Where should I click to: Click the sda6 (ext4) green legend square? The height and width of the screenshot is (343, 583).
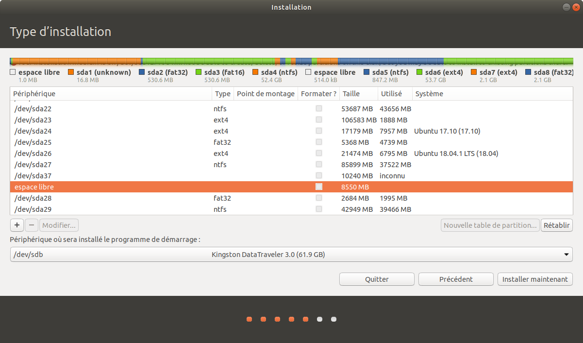(x=420, y=72)
